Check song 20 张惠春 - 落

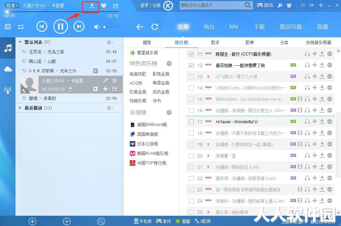click(x=191, y=156)
